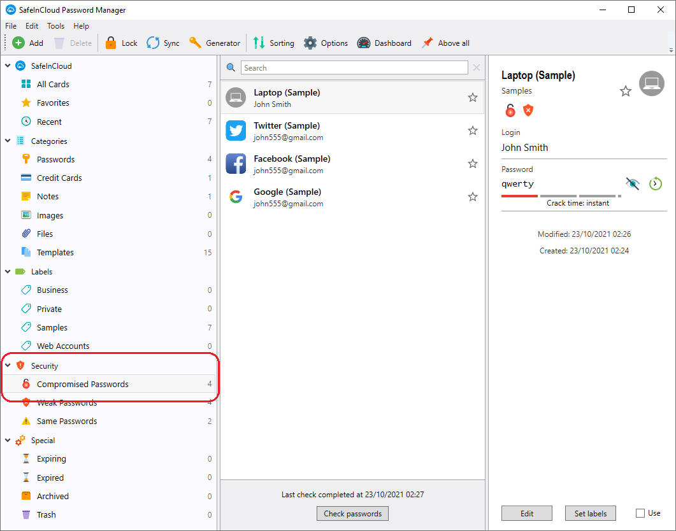This screenshot has width=676, height=531.
Task: Toggle favorite star in card details panel
Action: [626, 91]
